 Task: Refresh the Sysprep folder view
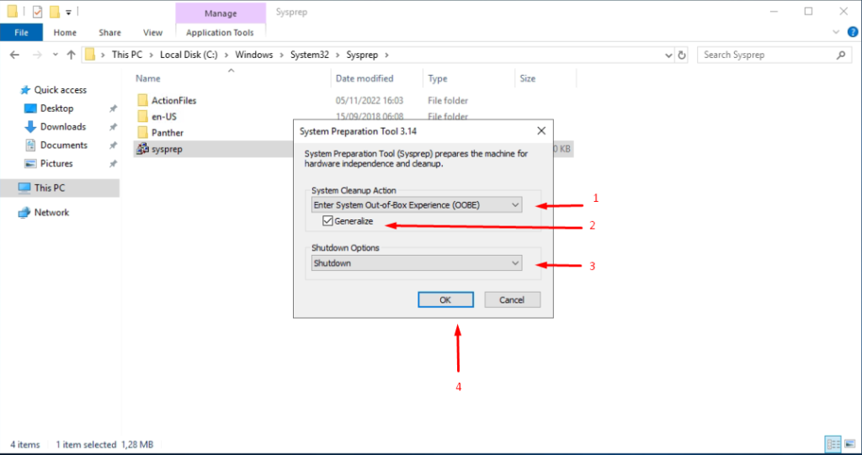tap(682, 55)
